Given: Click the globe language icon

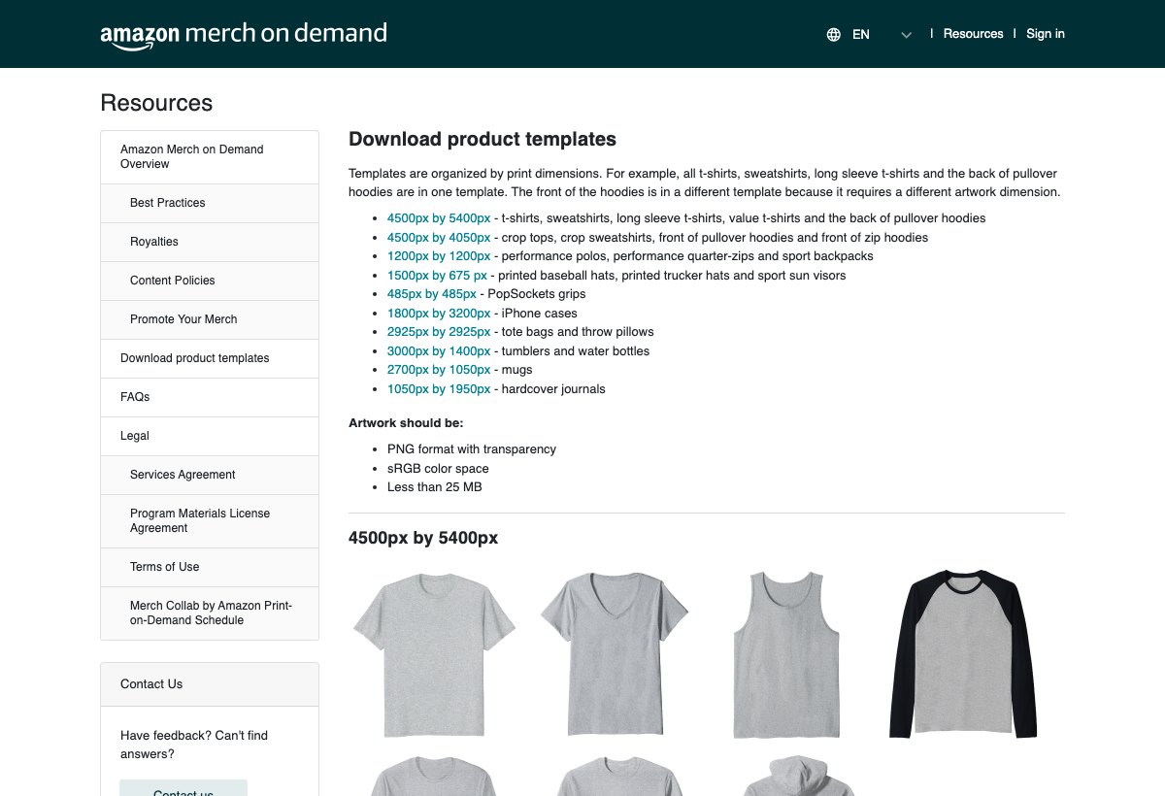Looking at the screenshot, I should (x=833, y=34).
